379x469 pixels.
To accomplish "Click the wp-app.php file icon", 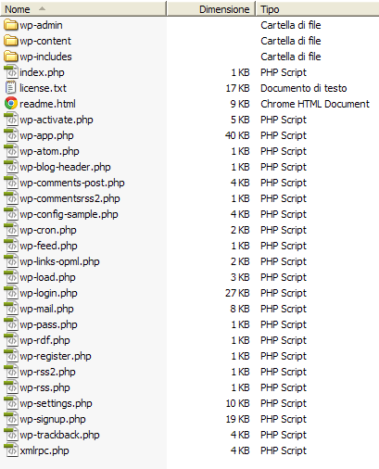I will tap(11, 135).
